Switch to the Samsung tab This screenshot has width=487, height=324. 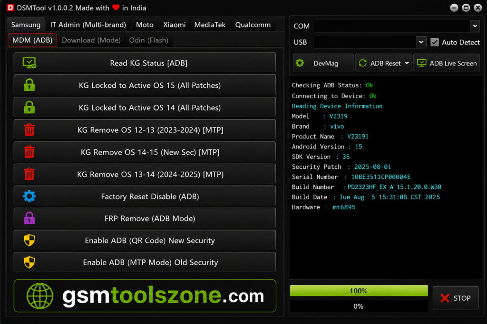point(26,25)
